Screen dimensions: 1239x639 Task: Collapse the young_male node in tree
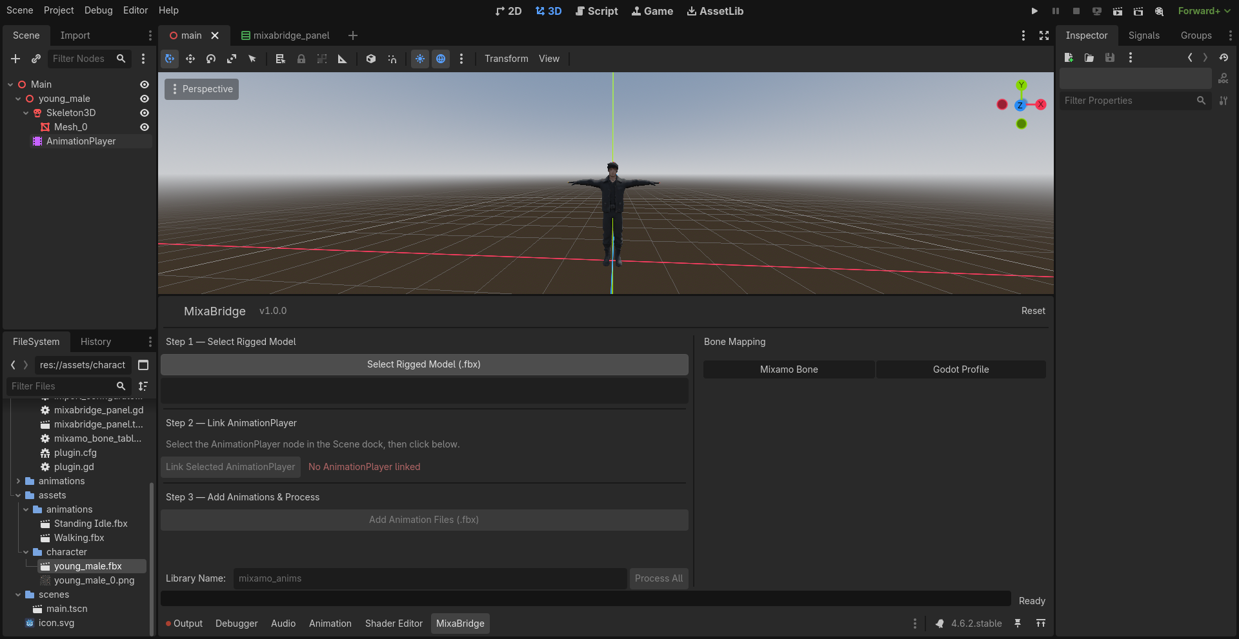[x=18, y=99]
